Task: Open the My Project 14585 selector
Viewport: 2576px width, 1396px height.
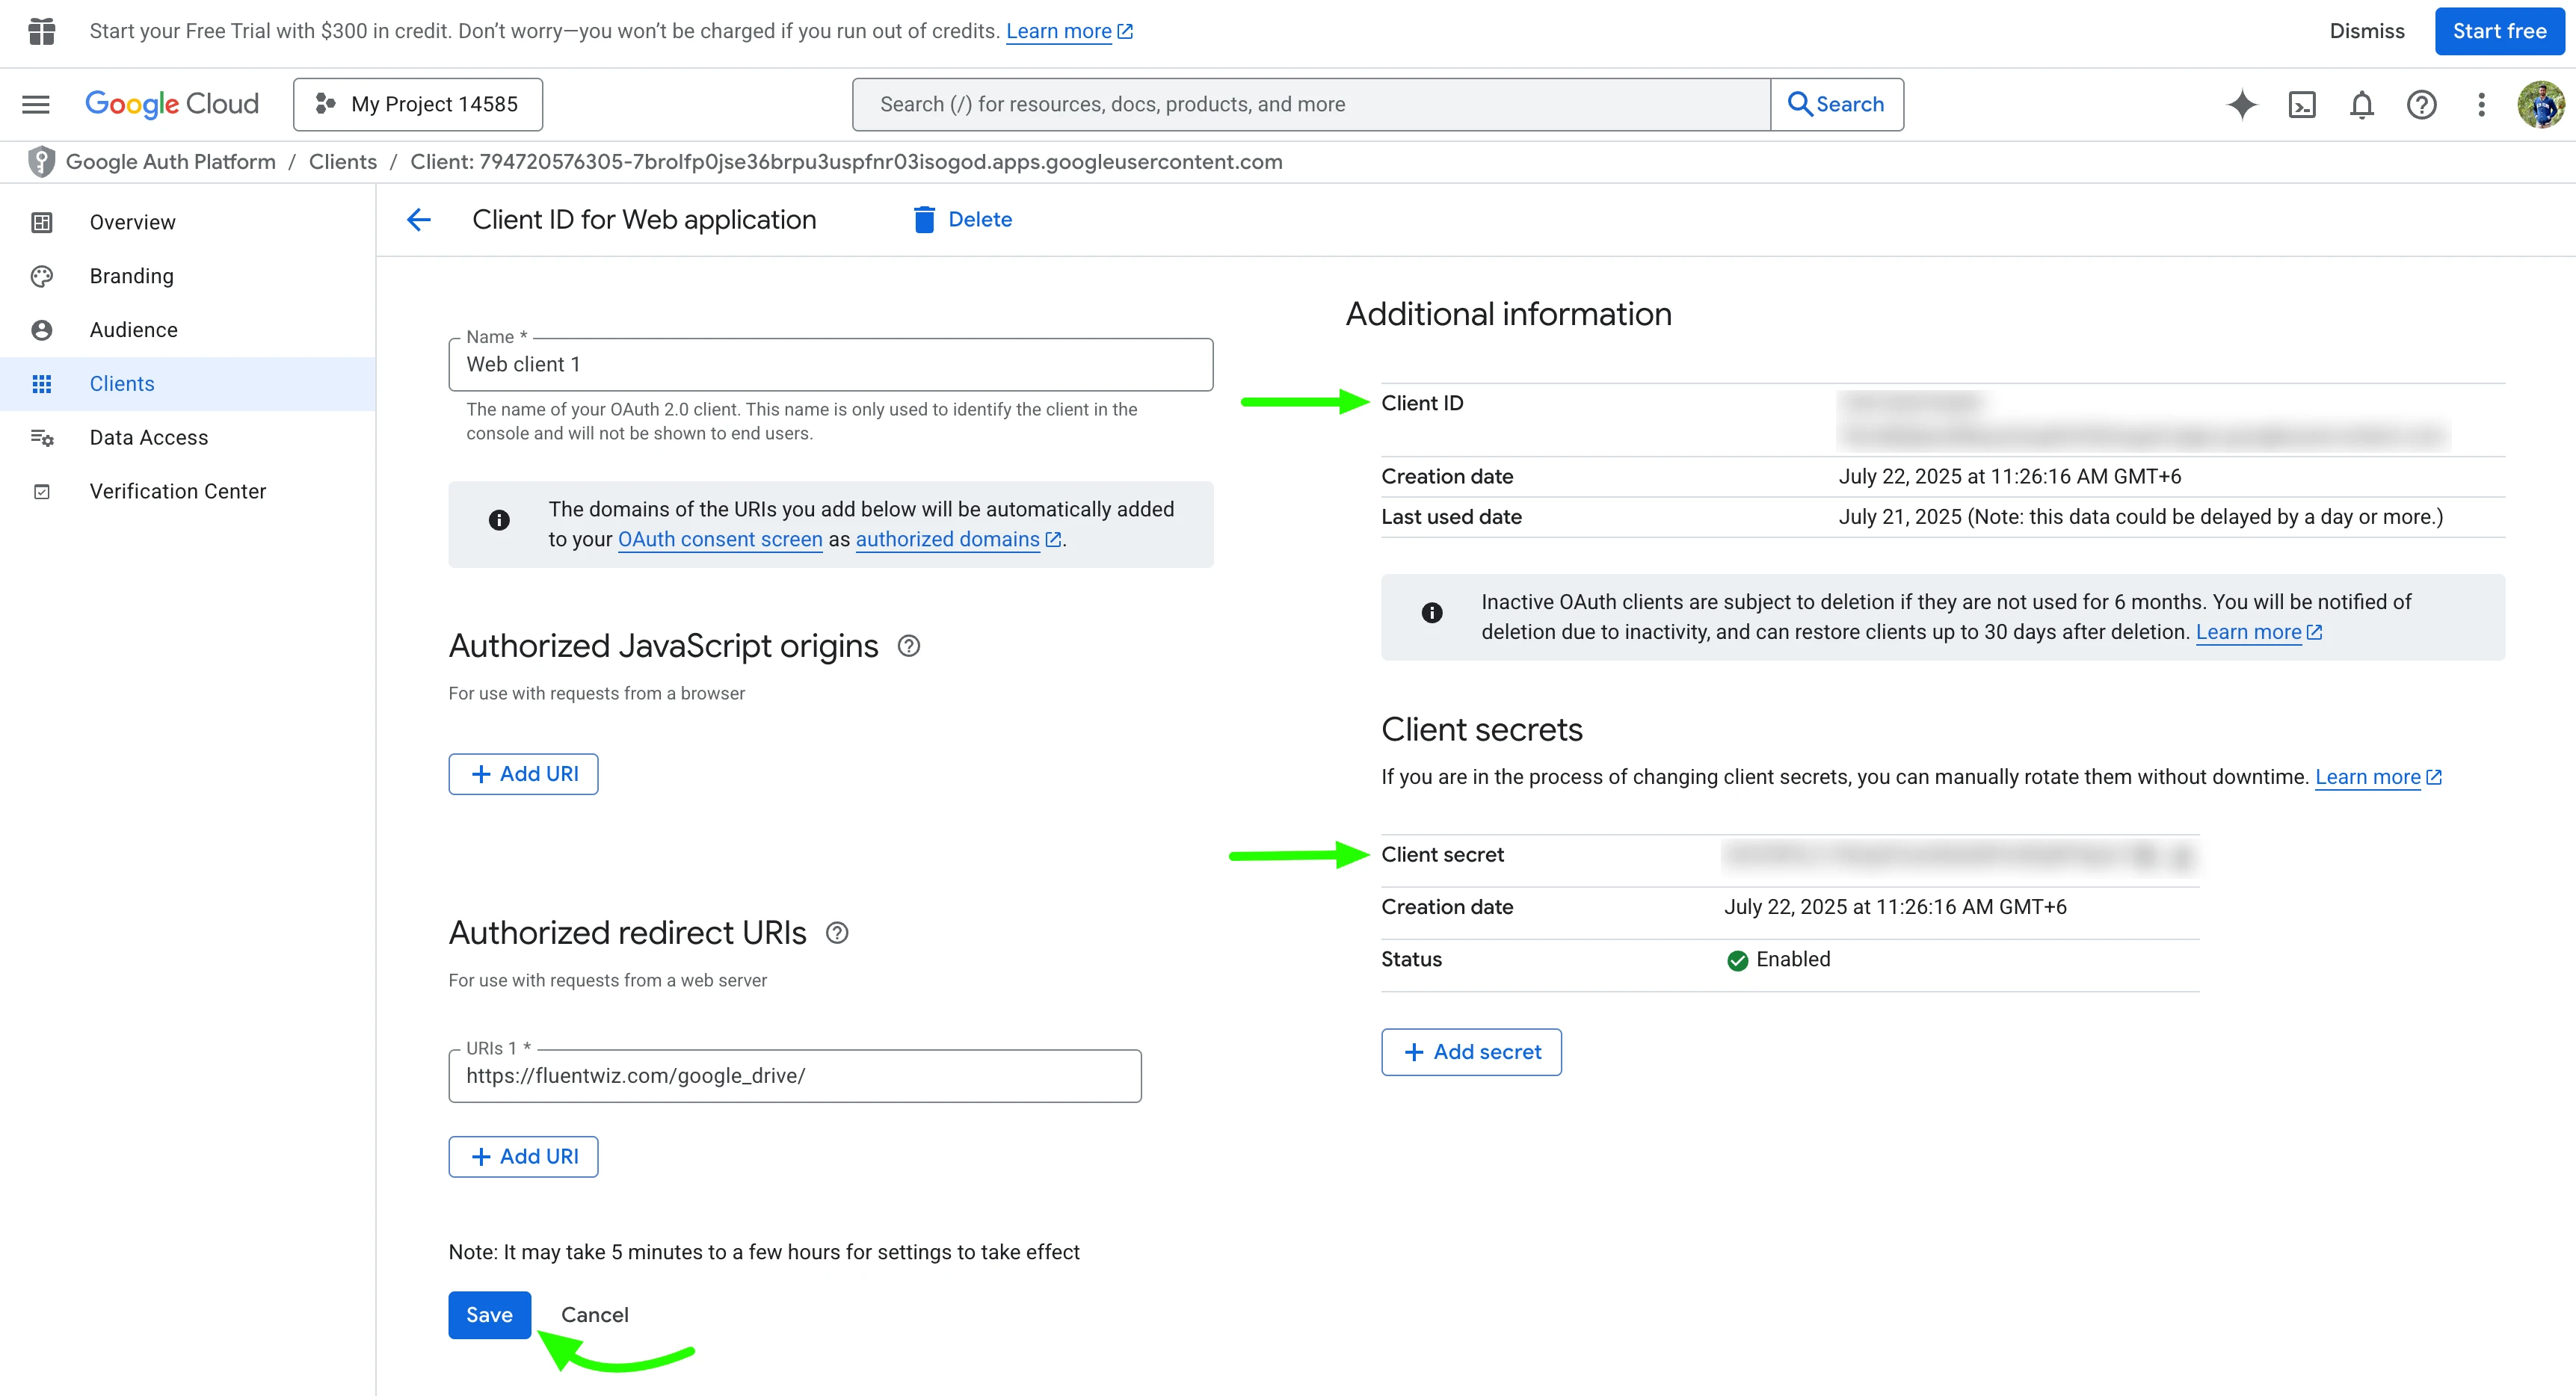Action: [418, 104]
